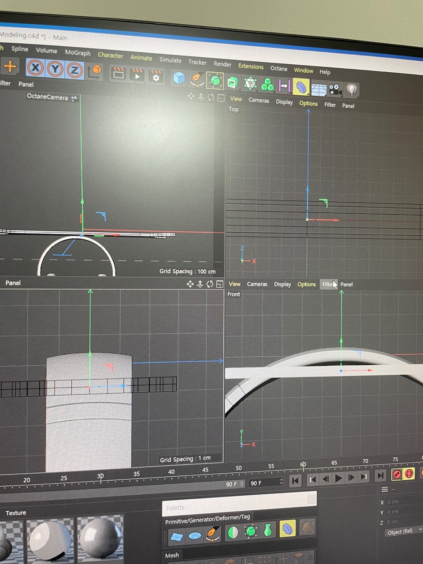Open the Simulate menu
Image resolution: width=423 pixels, height=564 pixels.
pos(170,60)
